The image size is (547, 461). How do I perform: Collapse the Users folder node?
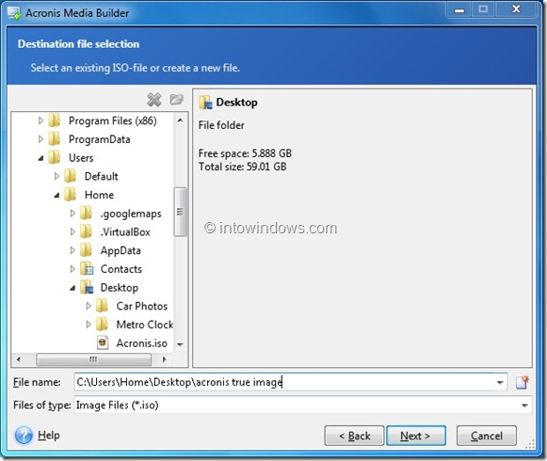pyautogui.click(x=40, y=158)
